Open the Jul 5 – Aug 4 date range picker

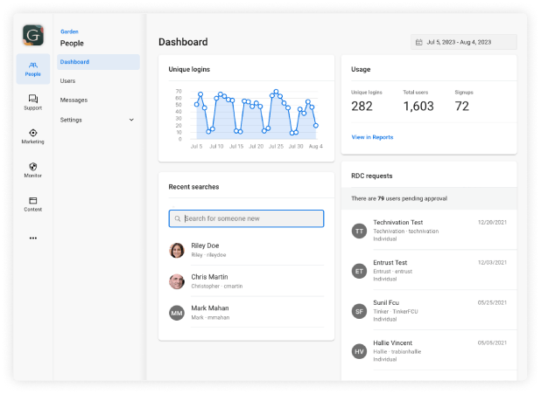click(464, 42)
